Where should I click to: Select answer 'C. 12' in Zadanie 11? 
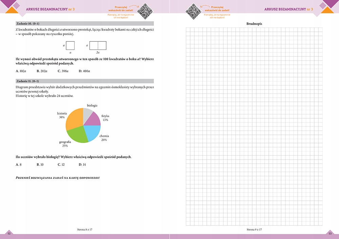tap(61, 164)
